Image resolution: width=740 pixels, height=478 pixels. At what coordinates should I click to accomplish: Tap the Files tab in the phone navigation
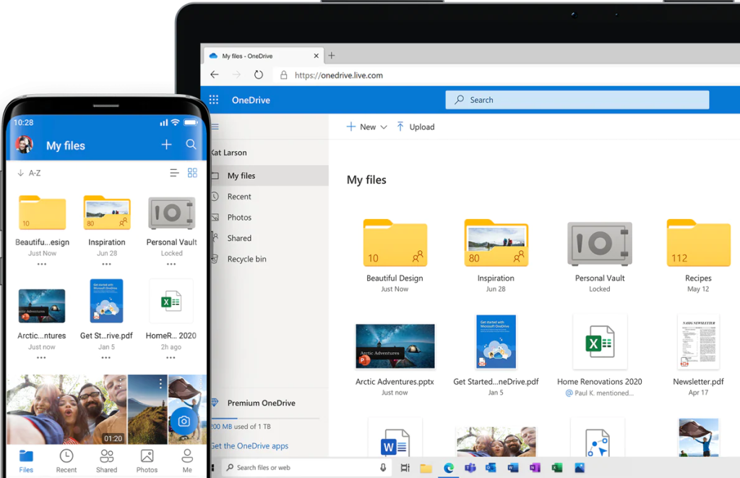pos(26,461)
